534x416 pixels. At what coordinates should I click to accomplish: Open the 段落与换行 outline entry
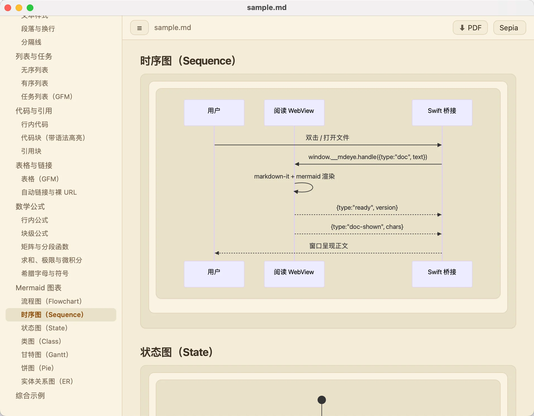pyautogui.click(x=38, y=29)
